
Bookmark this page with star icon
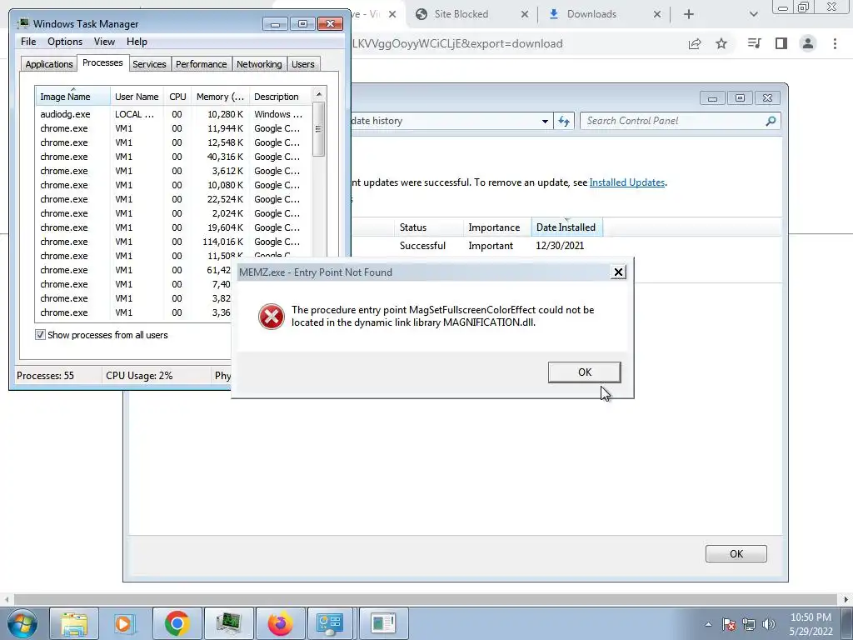tap(721, 43)
